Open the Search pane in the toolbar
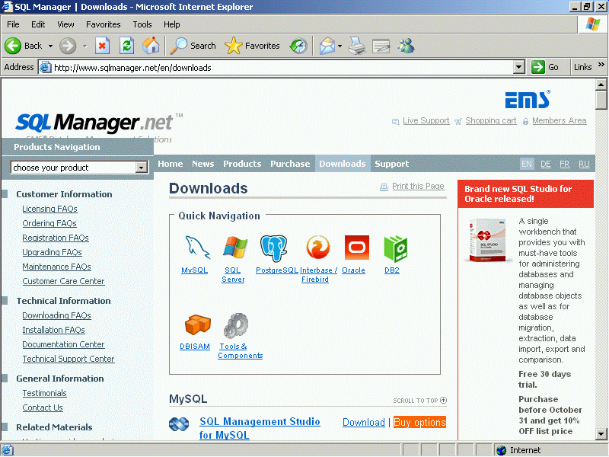 point(193,46)
